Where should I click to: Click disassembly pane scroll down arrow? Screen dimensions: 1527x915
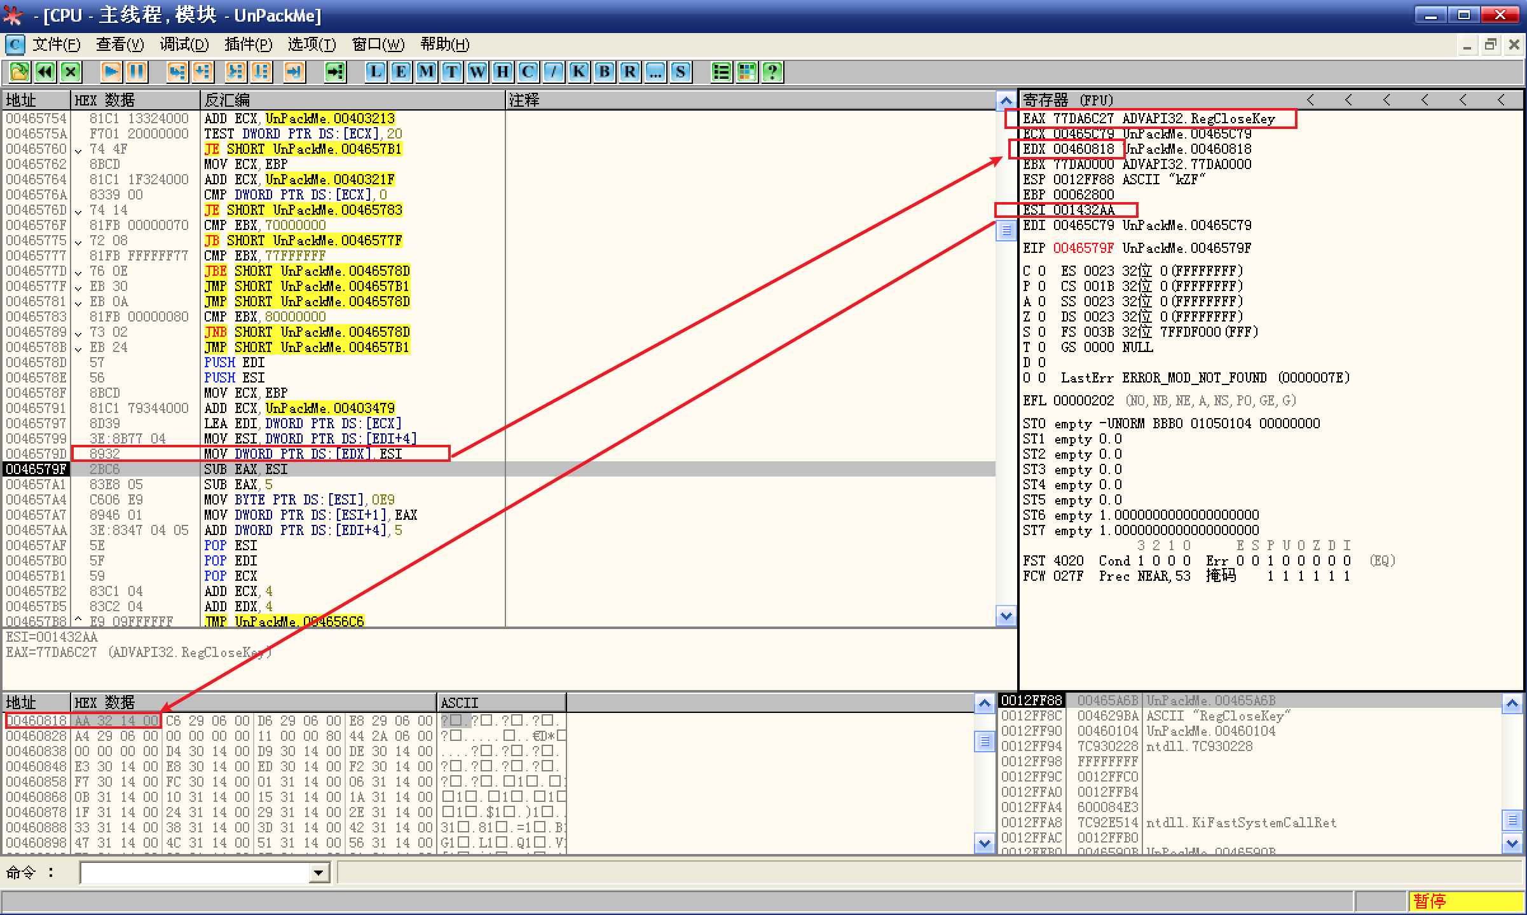[1006, 616]
